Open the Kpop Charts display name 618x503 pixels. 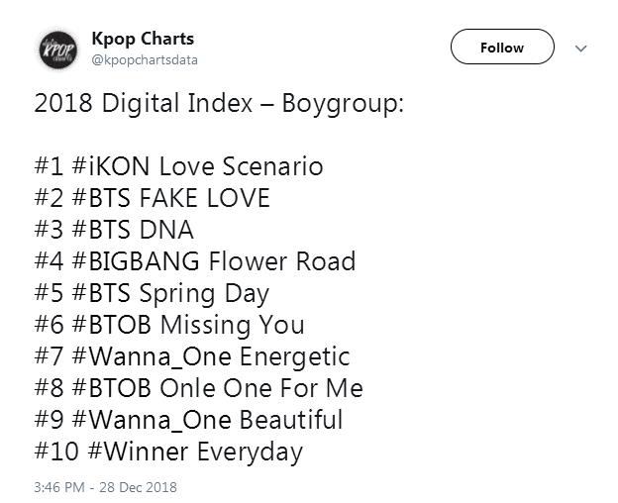point(143,39)
